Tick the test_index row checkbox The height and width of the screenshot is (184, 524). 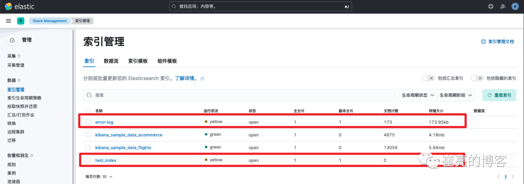tap(88, 160)
